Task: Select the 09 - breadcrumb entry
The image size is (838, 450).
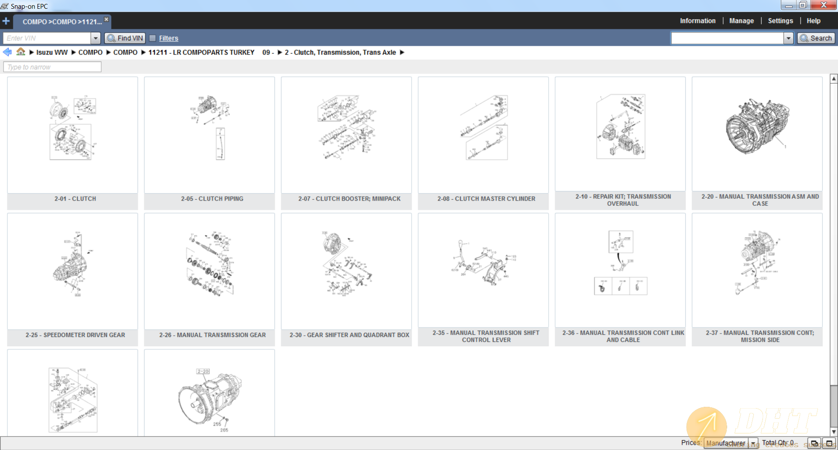Action: click(x=268, y=52)
